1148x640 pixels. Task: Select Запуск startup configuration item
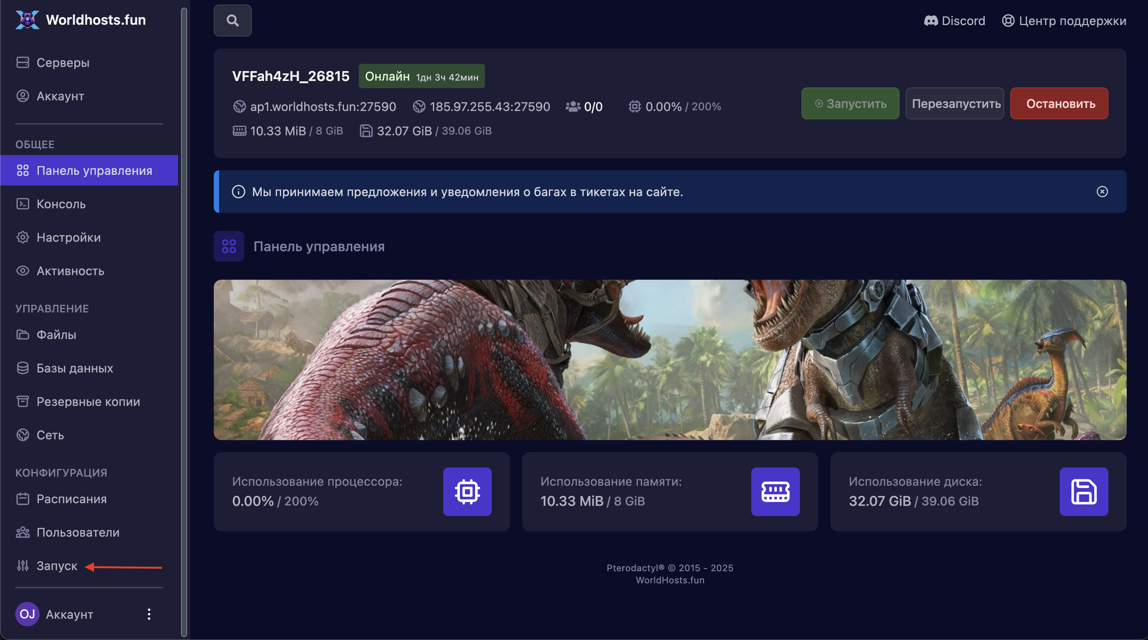[x=57, y=566]
